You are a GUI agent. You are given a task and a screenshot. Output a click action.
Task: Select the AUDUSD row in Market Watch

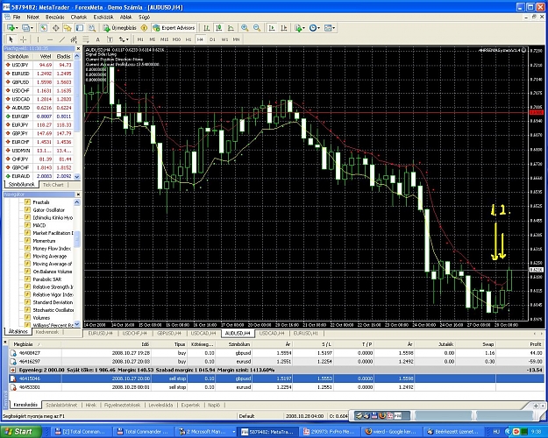point(39,108)
